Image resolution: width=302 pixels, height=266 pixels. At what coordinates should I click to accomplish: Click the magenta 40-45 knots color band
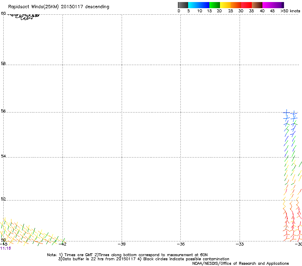pyautogui.click(x=268, y=5)
